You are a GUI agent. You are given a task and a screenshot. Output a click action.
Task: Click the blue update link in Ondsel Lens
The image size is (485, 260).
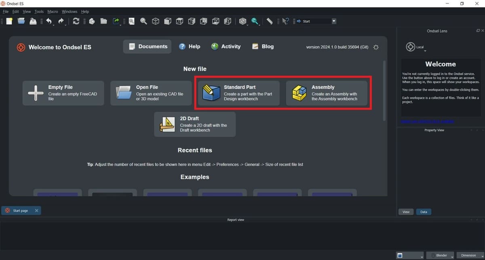428,121
